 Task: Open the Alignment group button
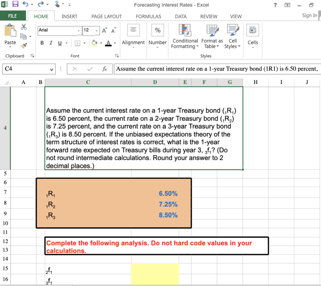coord(133,36)
